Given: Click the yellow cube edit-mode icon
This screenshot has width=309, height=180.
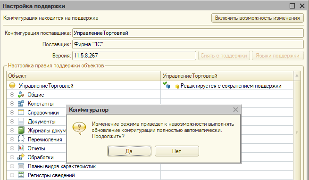Looking at the screenshot, I should (177, 86).
